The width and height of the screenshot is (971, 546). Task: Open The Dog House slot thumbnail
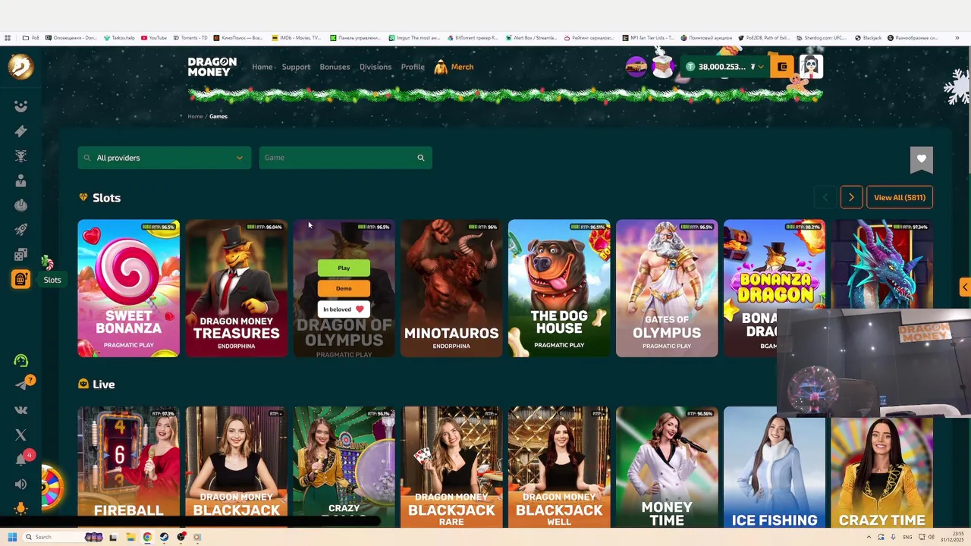point(559,288)
